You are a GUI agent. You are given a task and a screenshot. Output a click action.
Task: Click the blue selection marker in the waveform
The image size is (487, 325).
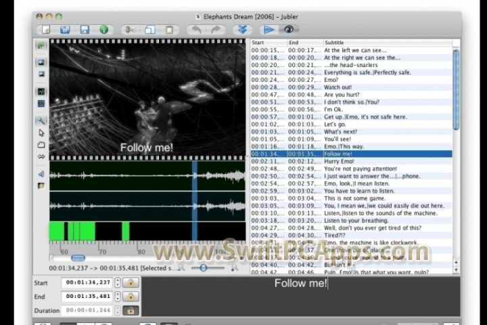point(194,201)
